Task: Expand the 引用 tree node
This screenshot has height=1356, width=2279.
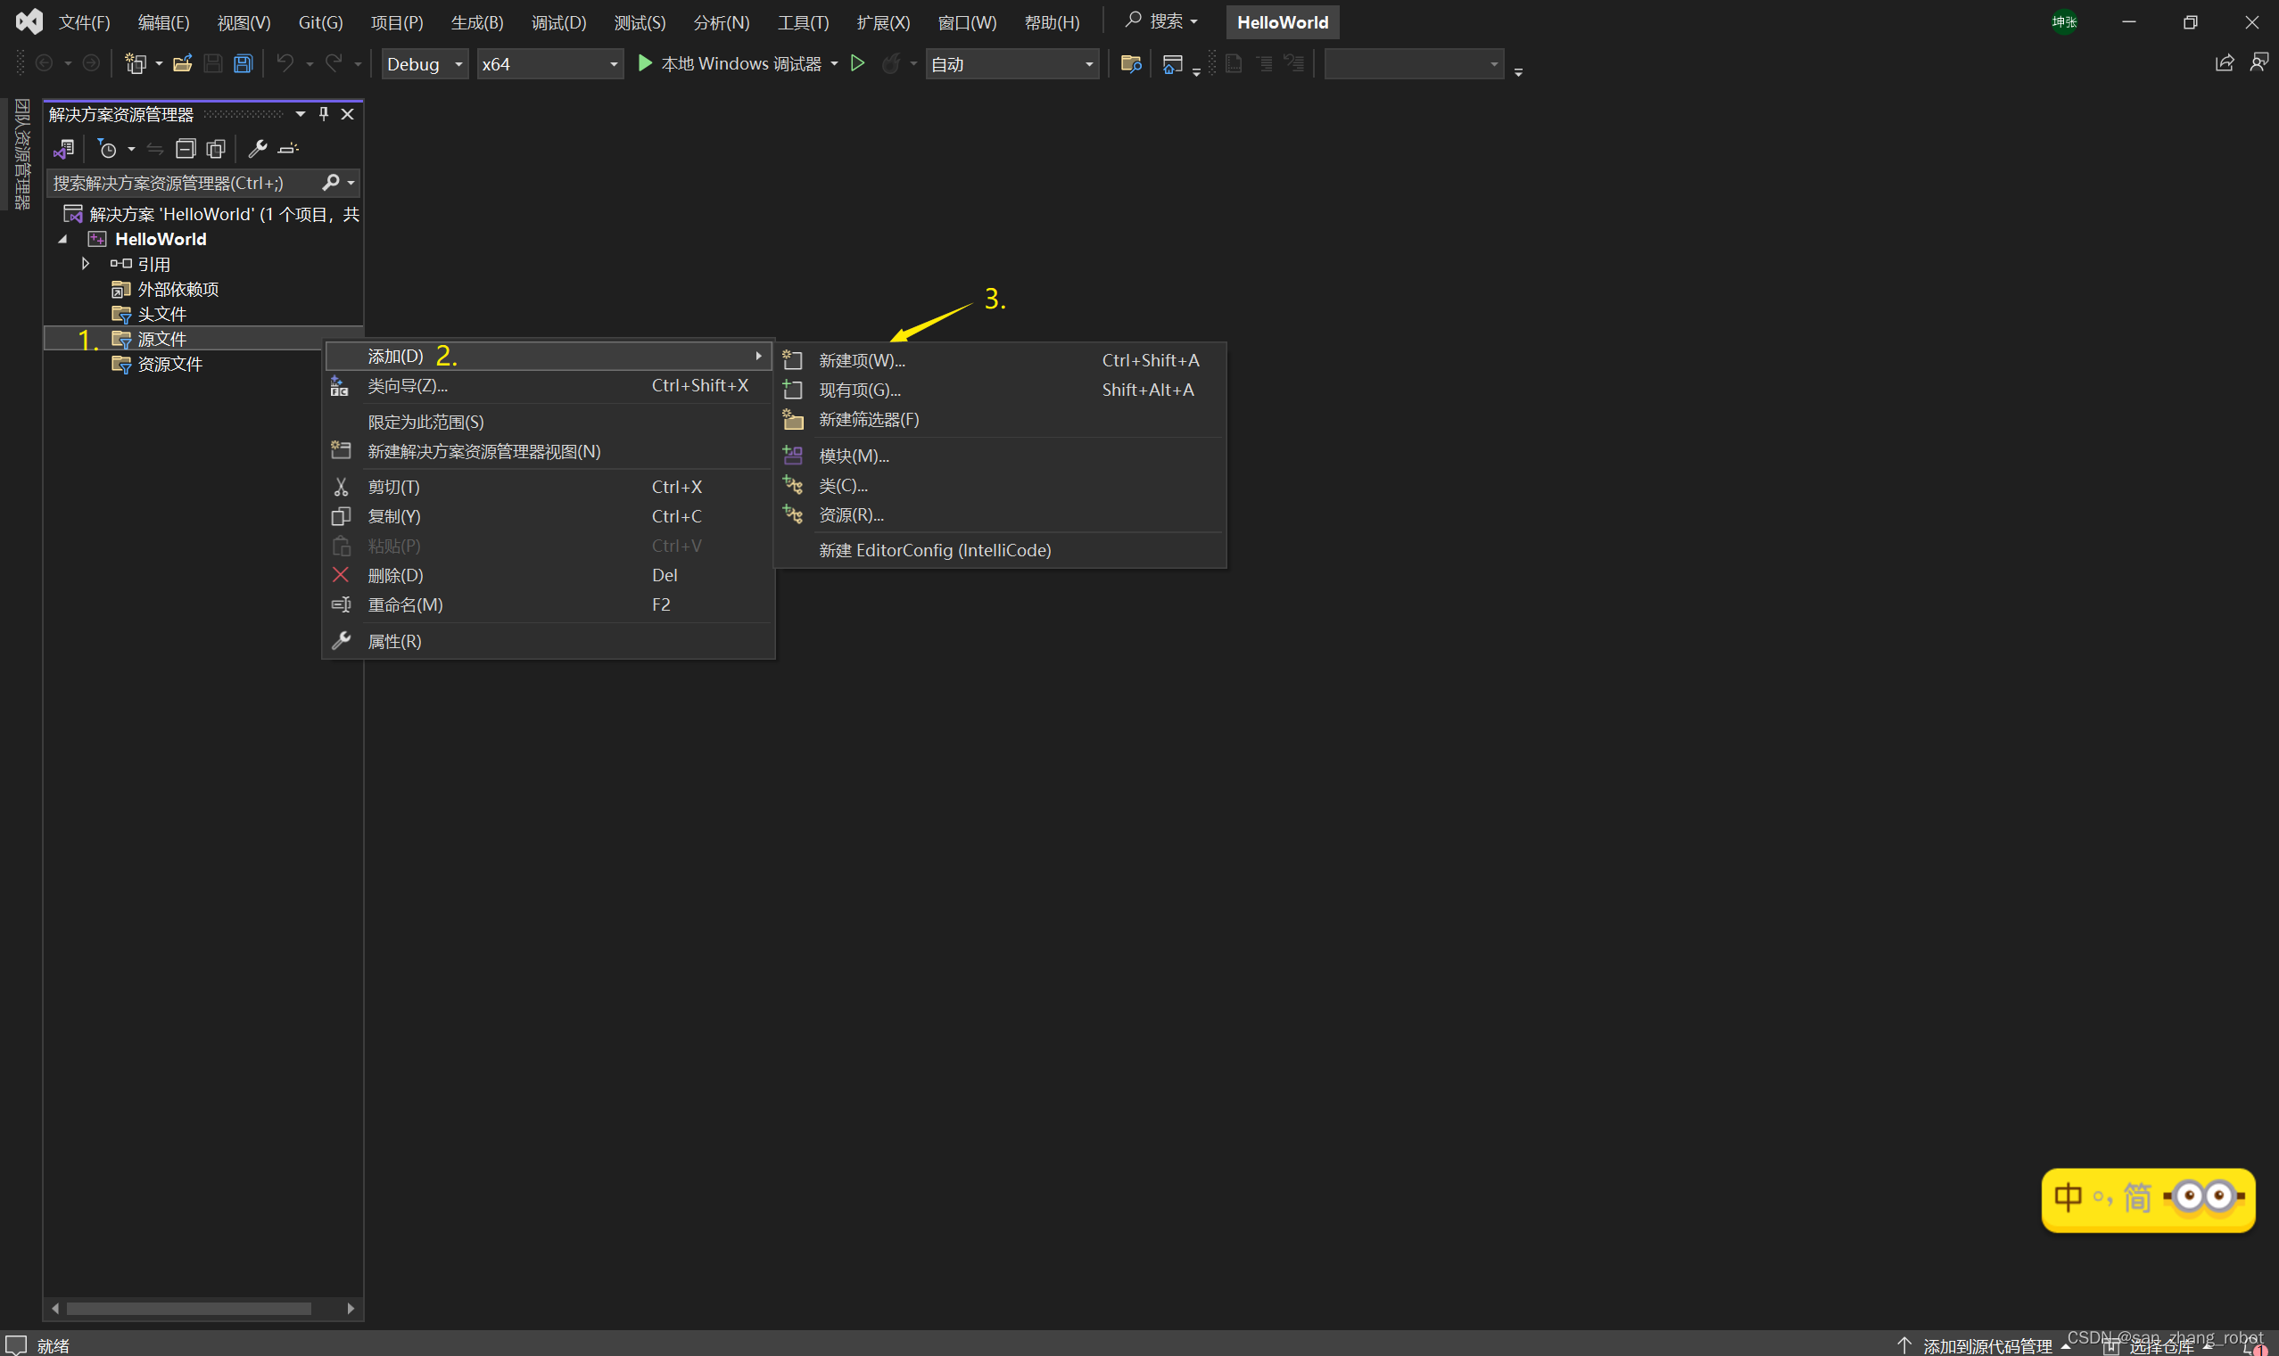Action: [85, 263]
